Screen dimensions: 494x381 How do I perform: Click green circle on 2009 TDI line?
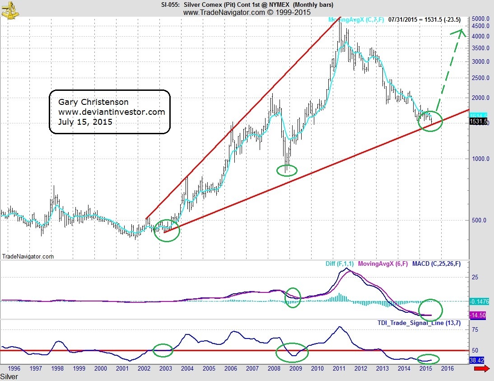coord(292,352)
